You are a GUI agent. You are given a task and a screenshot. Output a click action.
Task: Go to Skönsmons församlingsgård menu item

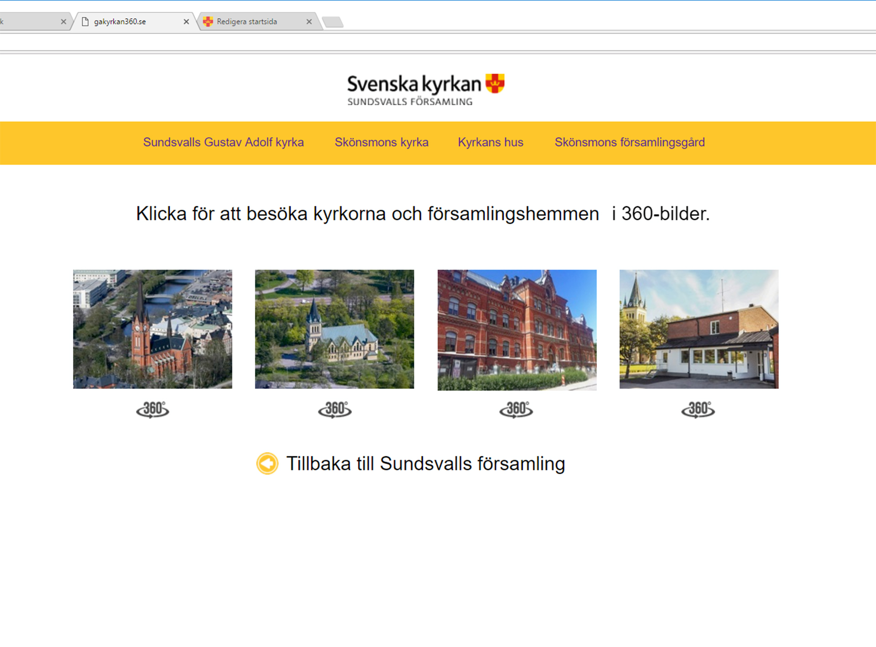pyautogui.click(x=630, y=142)
